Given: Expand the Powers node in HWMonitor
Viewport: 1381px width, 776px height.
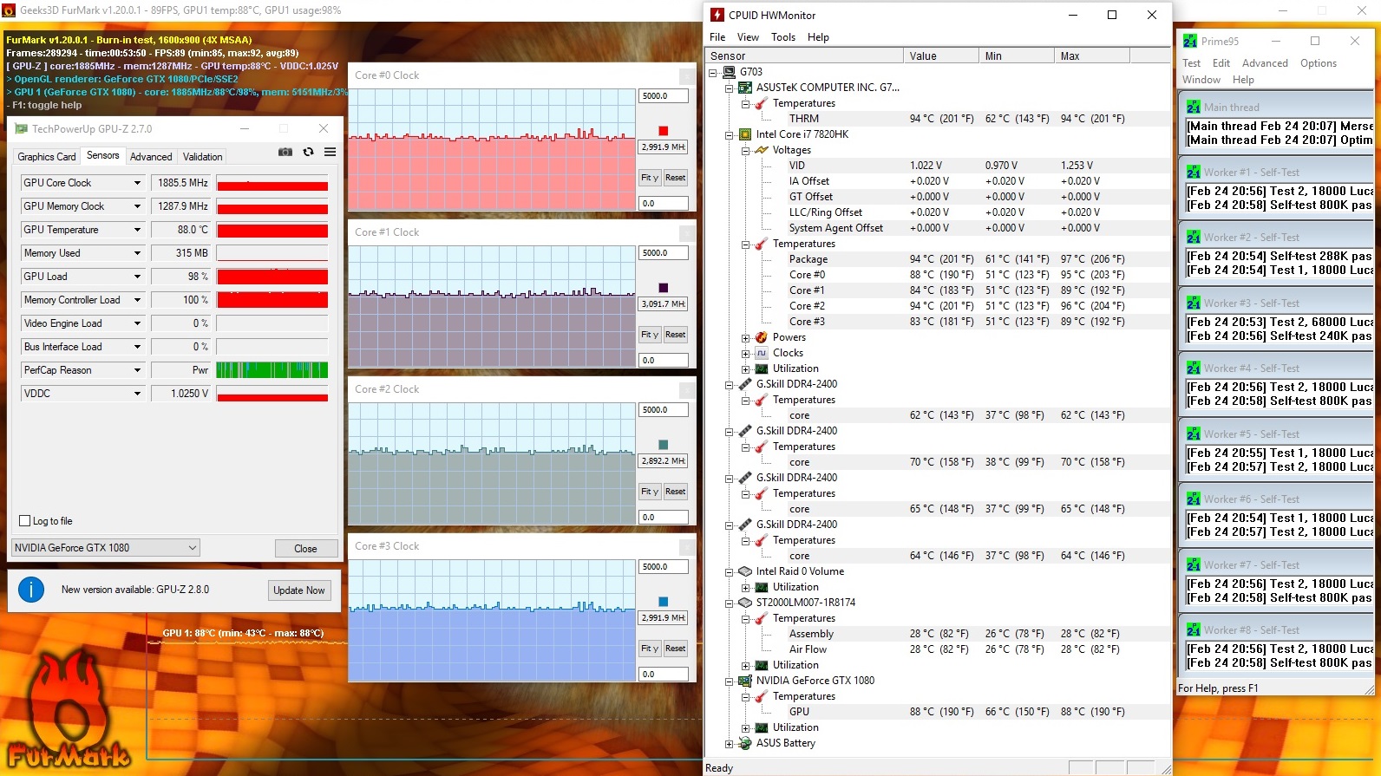Looking at the screenshot, I should [x=745, y=338].
